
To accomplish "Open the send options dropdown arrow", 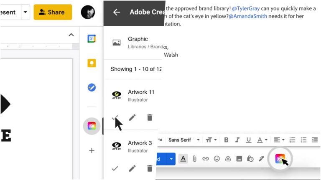I will (x=171, y=159).
